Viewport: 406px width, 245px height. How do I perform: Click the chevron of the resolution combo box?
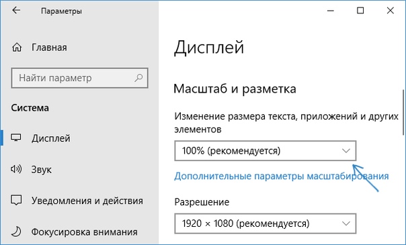point(346,224)
